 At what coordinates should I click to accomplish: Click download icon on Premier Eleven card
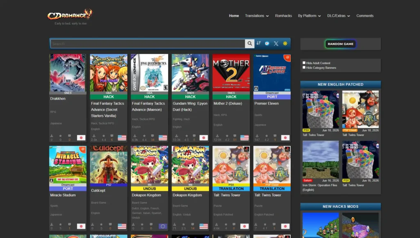(x=257, y=136)
